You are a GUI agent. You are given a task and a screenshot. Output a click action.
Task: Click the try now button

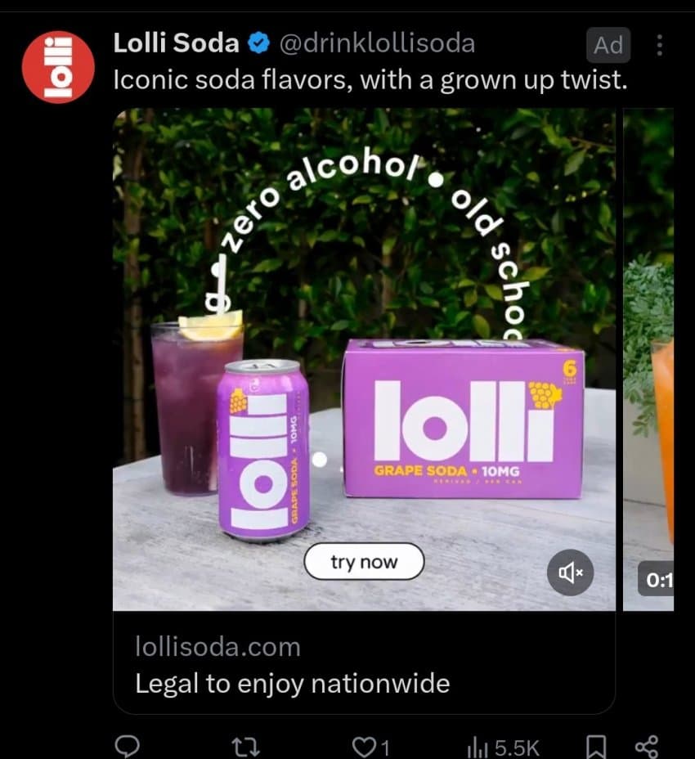point(364,562)
